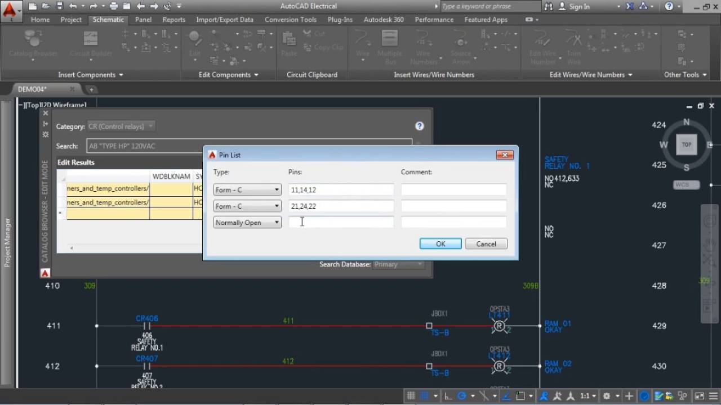This screenshot has height=405, width=721.
Task: Open the Category CR (Control relays) dropdown
Action: [121, 127]
